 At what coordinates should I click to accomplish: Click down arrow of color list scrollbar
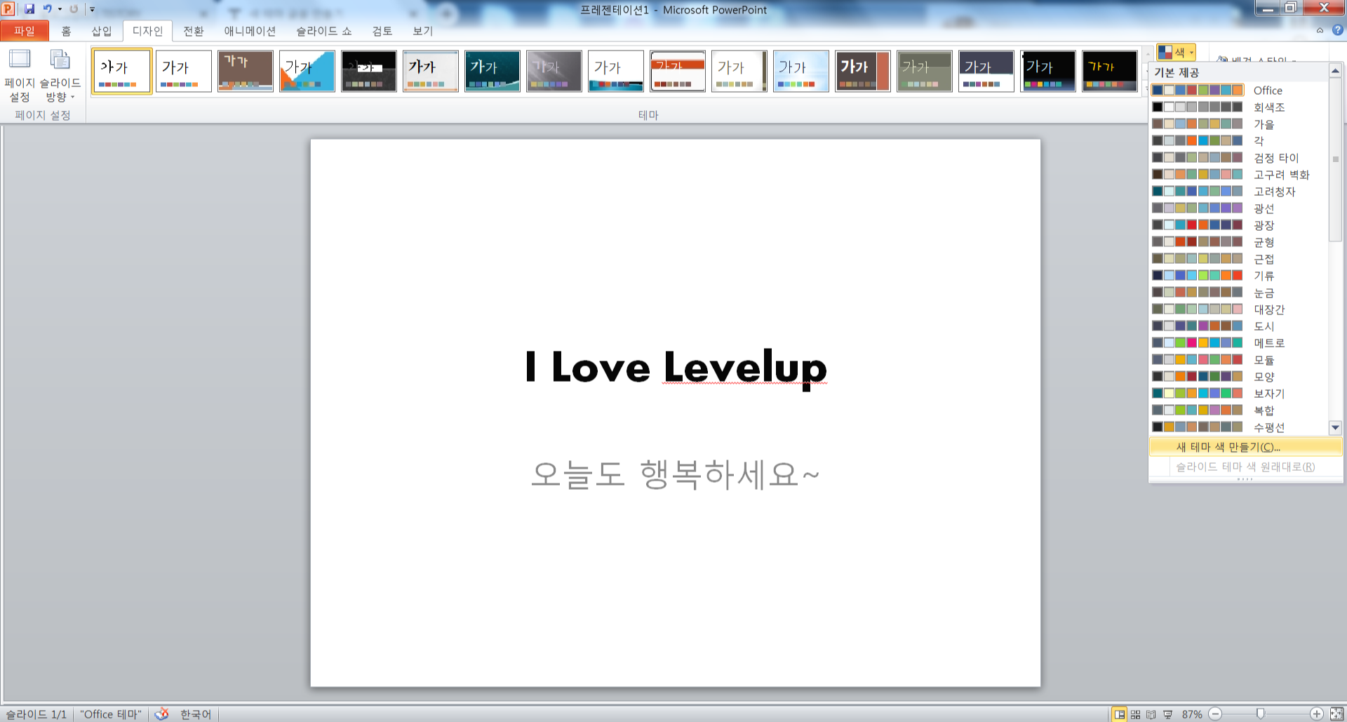(1335, 427)
